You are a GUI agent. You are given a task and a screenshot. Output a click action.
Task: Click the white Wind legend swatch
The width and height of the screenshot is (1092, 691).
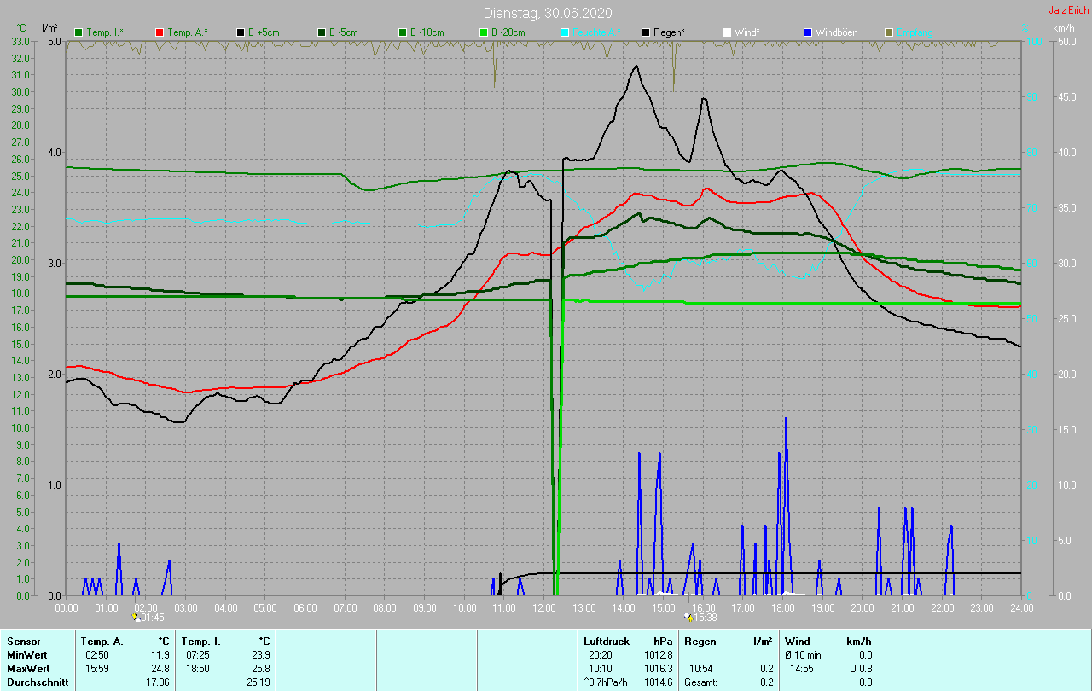coord(726,32)
